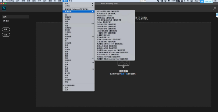Click the Ps home logo icon
Viewport: 218px width, 112px height.
coord(4,8)
